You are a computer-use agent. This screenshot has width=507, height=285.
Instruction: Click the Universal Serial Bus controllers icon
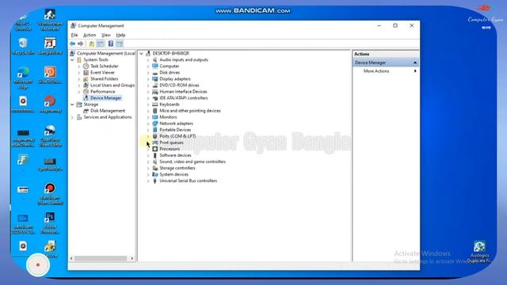[x=155, y=181]
